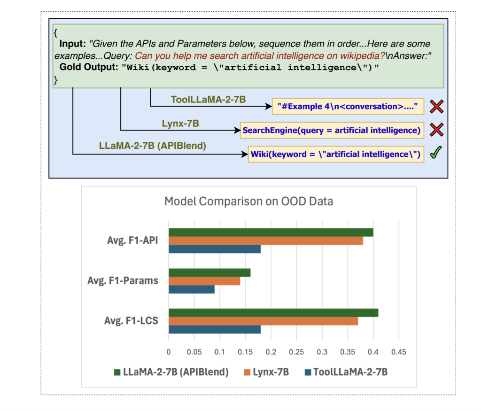Click the blue Avg. F1-API bar
The height and width of the screenshot is (411, 481).
pos(215,249)
